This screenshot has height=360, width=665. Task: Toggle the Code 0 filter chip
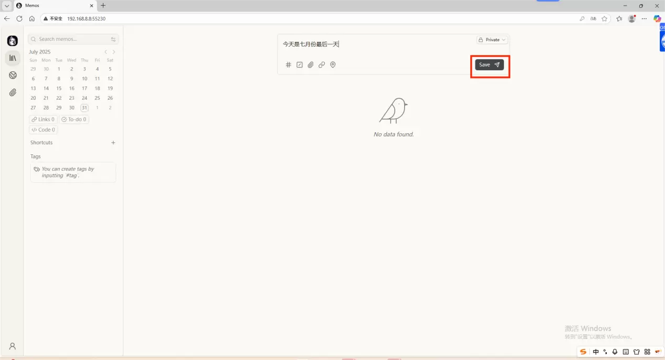pyautogui.click(x=43, y=130)
